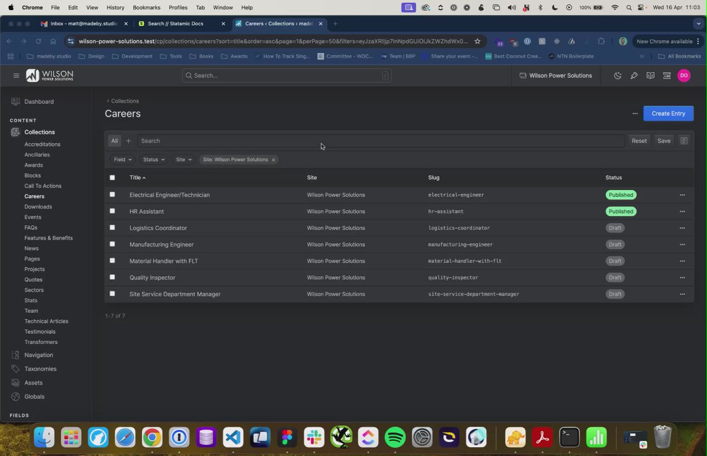Toggle the sidebar hamburger menu icon
707x456 pixels.
pyautogui.click(x=16, y=75)
